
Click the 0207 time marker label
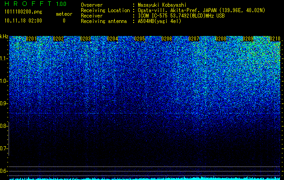point(194,39)
